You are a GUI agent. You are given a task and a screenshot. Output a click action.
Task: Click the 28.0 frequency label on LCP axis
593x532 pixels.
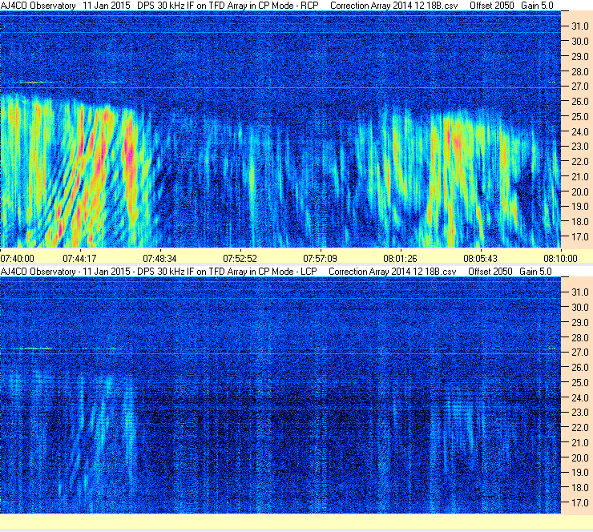(579, 337)
